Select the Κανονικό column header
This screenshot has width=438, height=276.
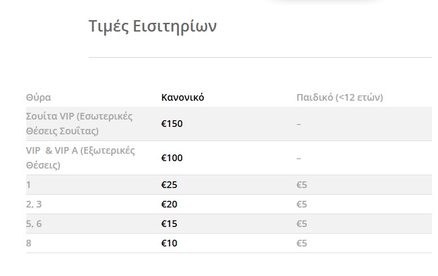pyautogui.click(x=182, y=97)
